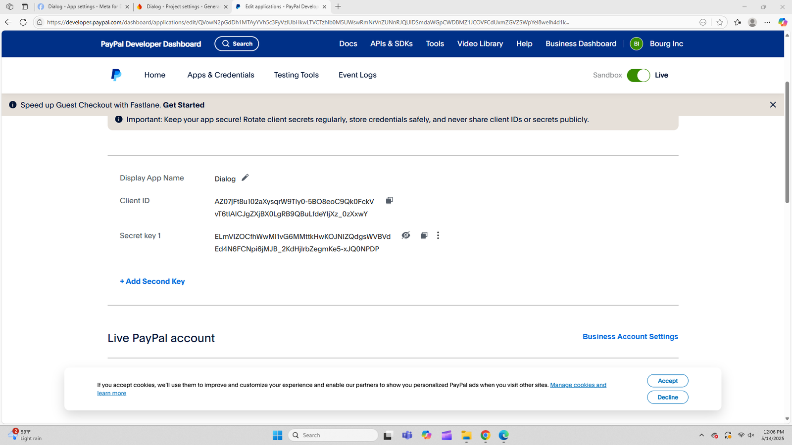The height and width of the screenshot is (445, 792).
Task: Click Get Started in Fastlane banner
Action: [184, 105]
